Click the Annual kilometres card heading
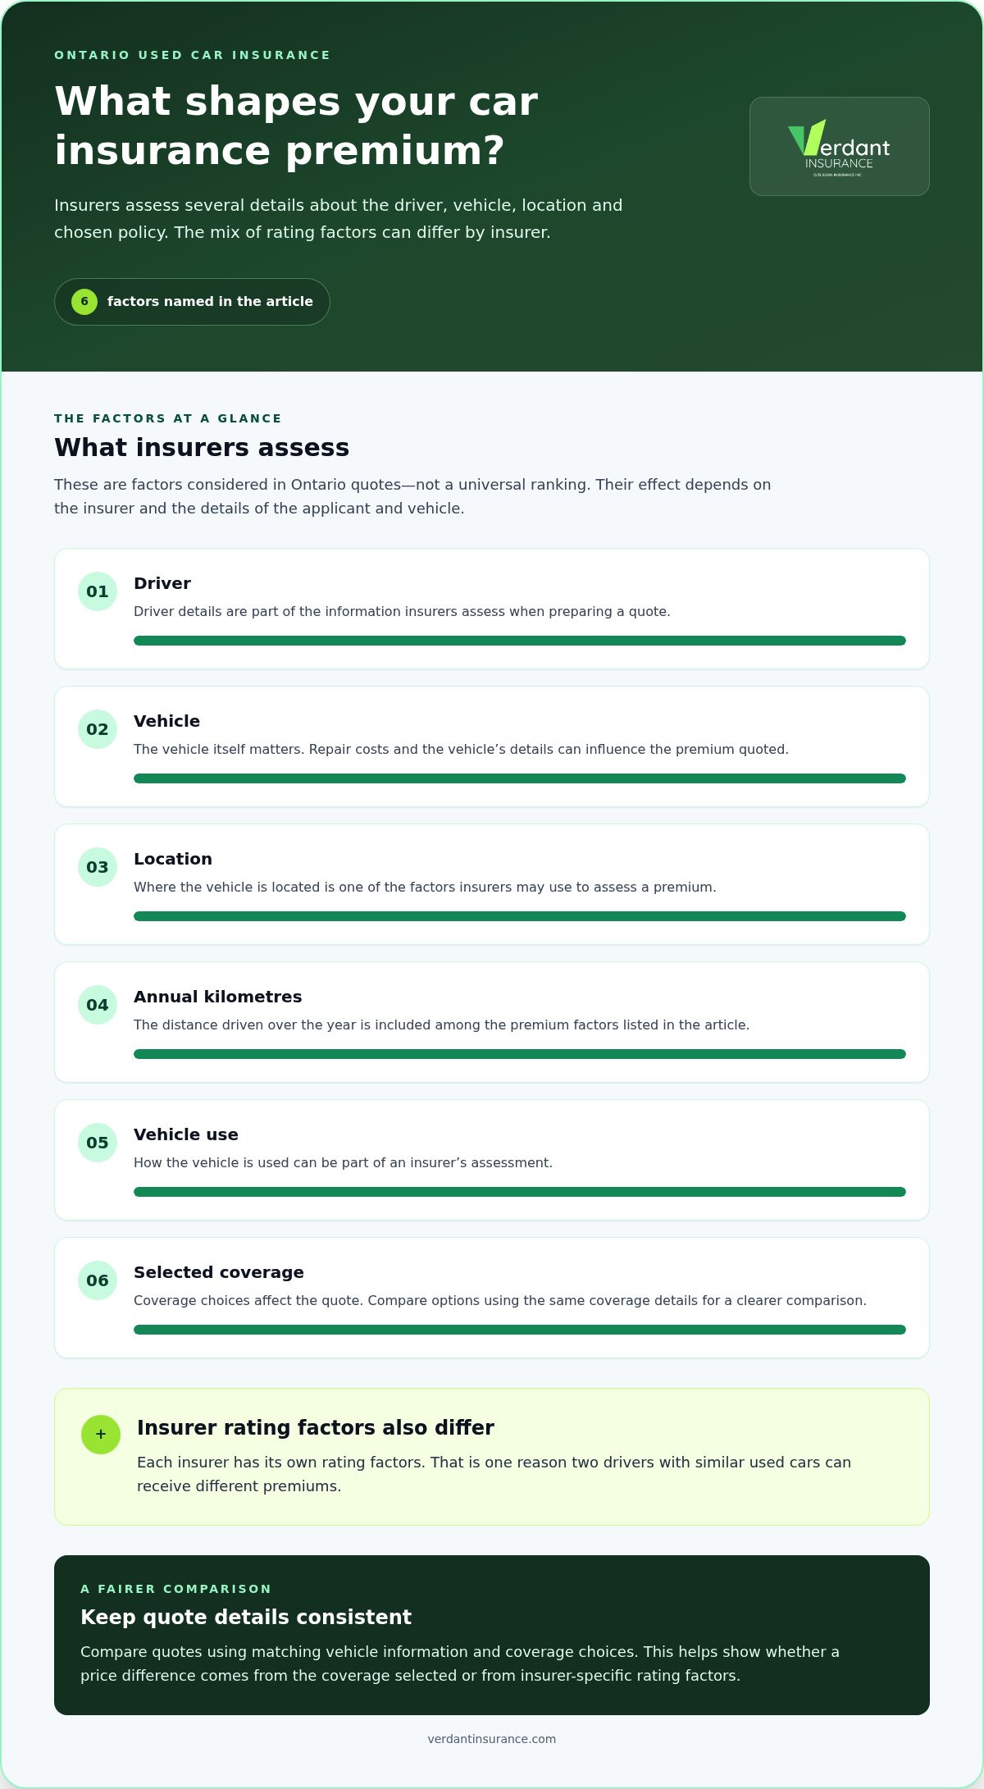The width and height of the screenshot is (984, 1789). pos(217,997)
